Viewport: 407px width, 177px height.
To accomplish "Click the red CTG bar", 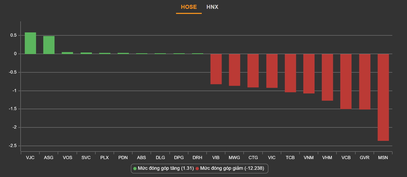I will click(253, 71).
